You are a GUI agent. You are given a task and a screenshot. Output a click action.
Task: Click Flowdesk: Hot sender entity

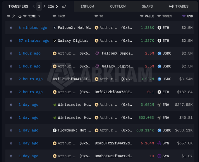[x=74, y=130]
